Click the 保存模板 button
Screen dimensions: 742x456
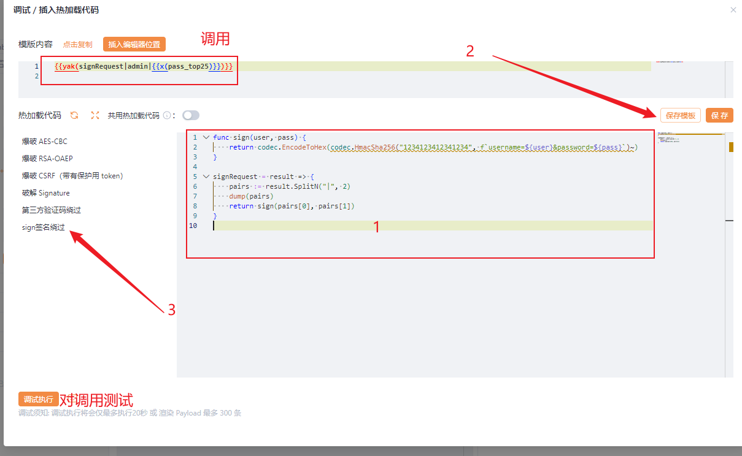pyautogui.click(x=681, y=115)
